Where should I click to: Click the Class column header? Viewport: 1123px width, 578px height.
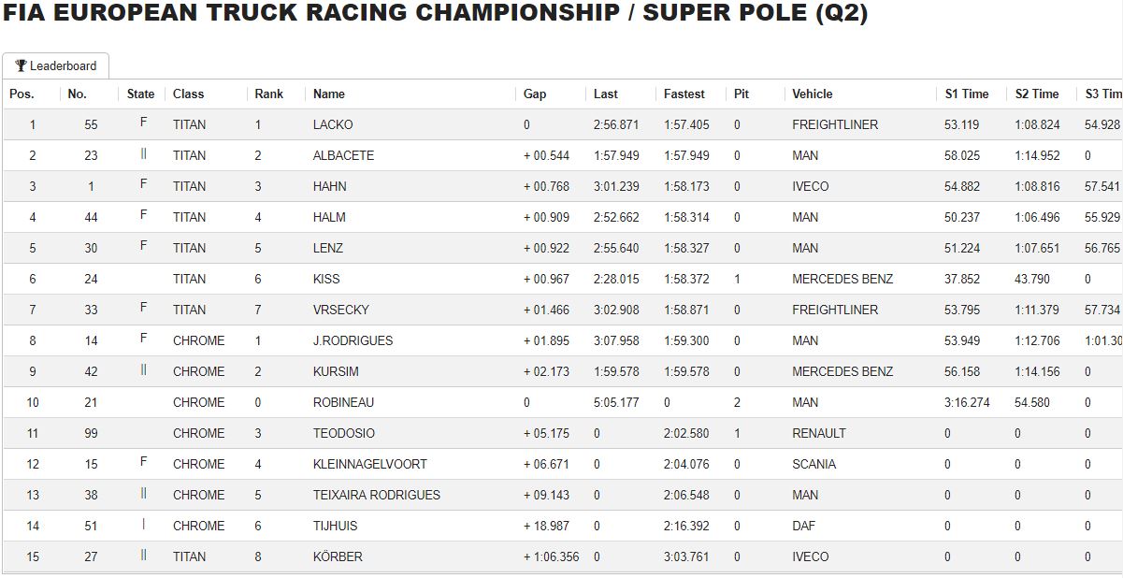188,94
